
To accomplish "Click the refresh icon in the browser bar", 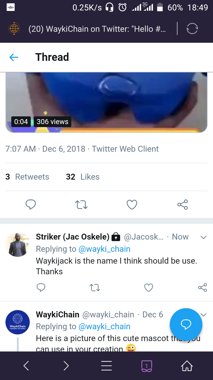I will point(192,28).
